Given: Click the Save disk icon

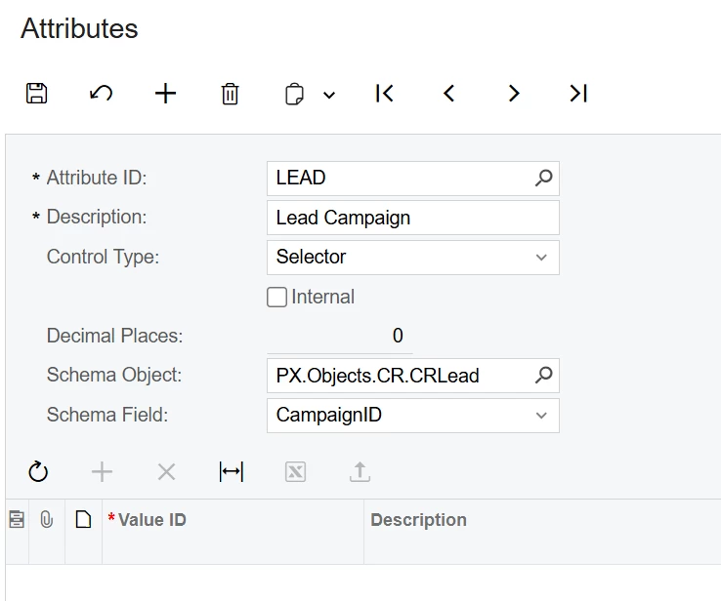Looking at the screenshot, I should click(x=36, y=94).
